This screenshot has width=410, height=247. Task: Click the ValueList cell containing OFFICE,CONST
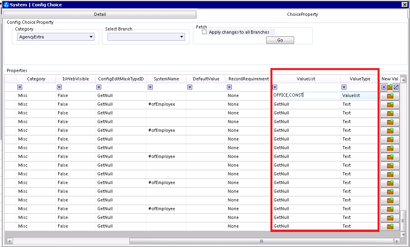[x=306, y=95]
